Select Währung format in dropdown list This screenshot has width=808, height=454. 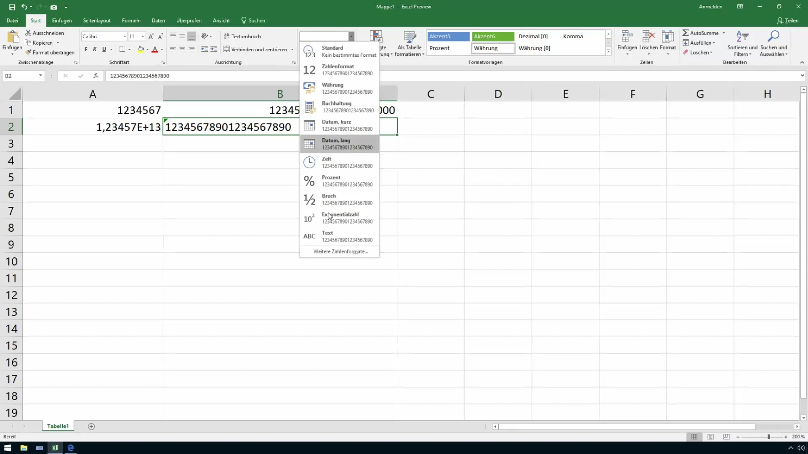click(x=339, y=88)
